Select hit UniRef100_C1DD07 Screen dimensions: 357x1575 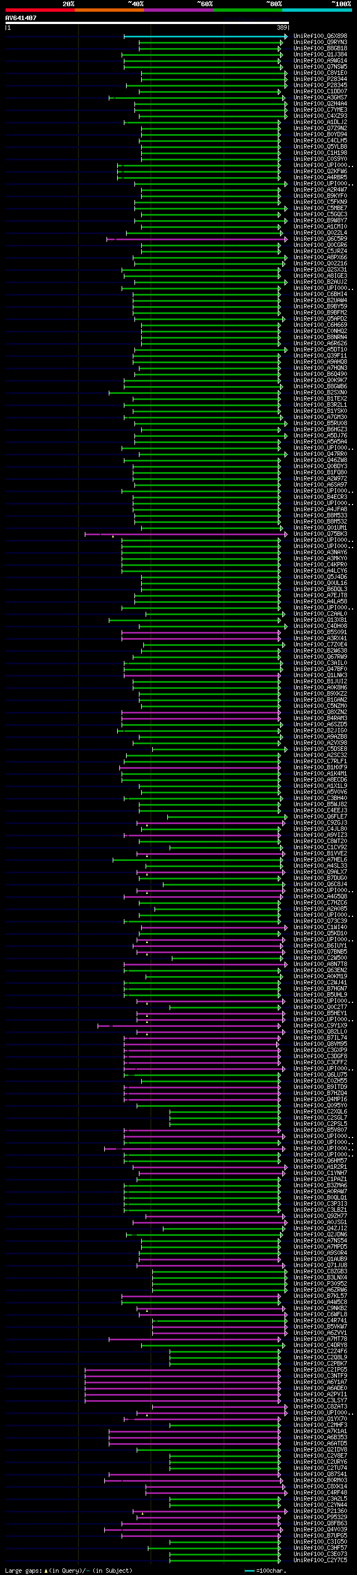pyautogui.click(x=320, y=91)
